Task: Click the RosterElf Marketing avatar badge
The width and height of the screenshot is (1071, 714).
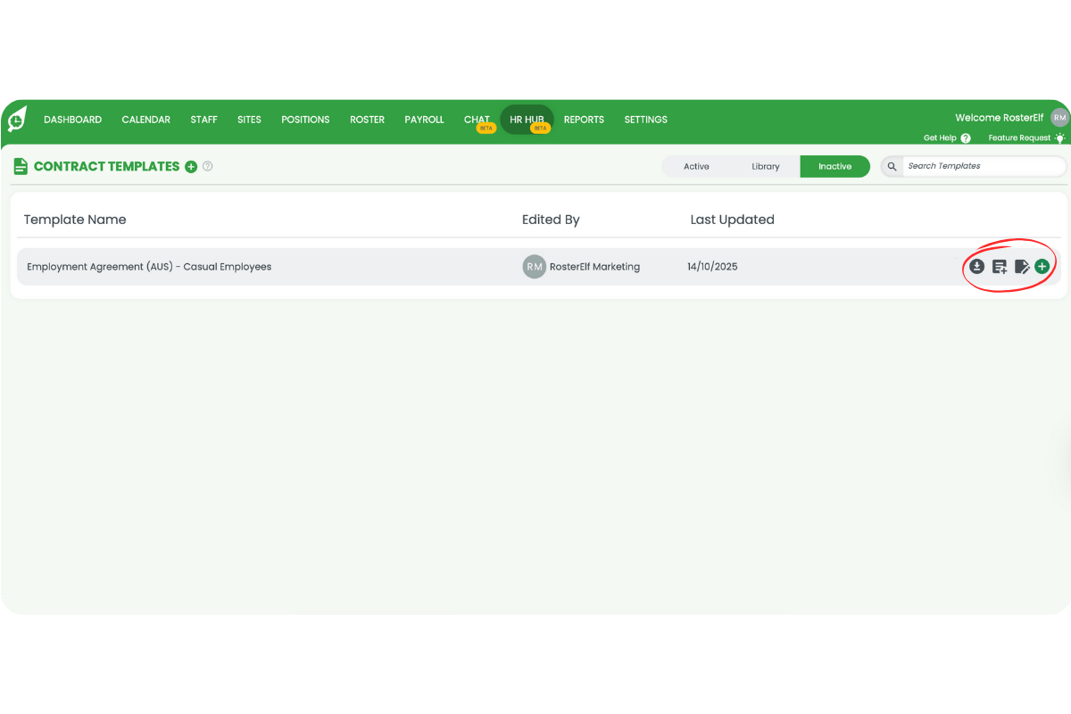Action: [x=534, y=266]
